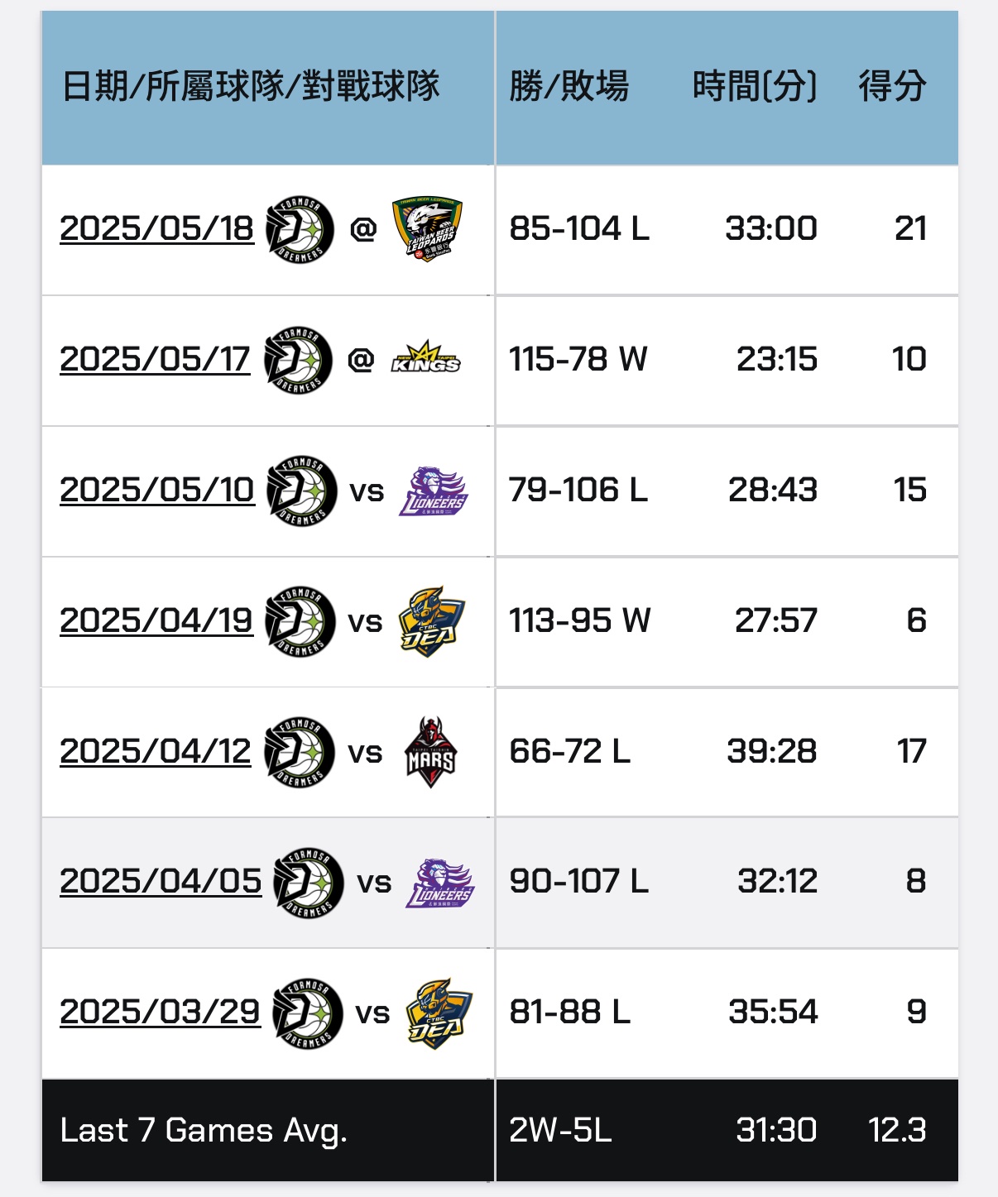The height and width of the screenshot is (1197, 998).
Task: Click the DEA logo in 03/29 row
Action: coord(439,1014)
